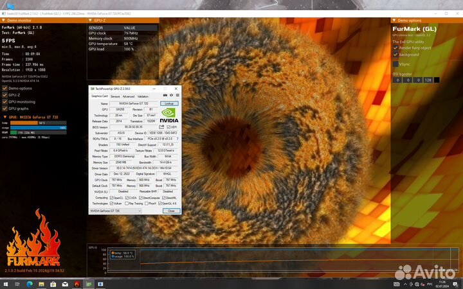Viewport: 463px width, 289px height.
Task: Click the Close button in GPU-Z
Action: click(170, 211)
